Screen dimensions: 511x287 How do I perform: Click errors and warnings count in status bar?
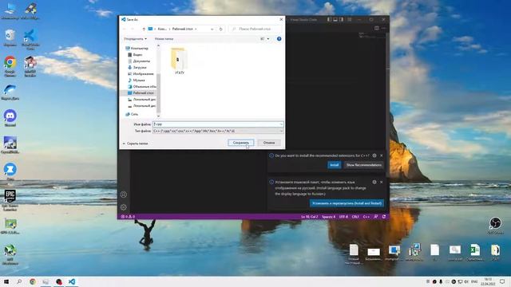(128, 217)
